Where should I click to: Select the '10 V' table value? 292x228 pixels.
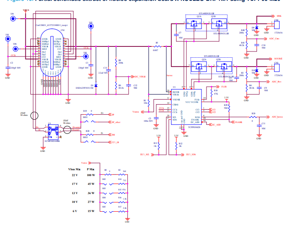pos(75,202)
